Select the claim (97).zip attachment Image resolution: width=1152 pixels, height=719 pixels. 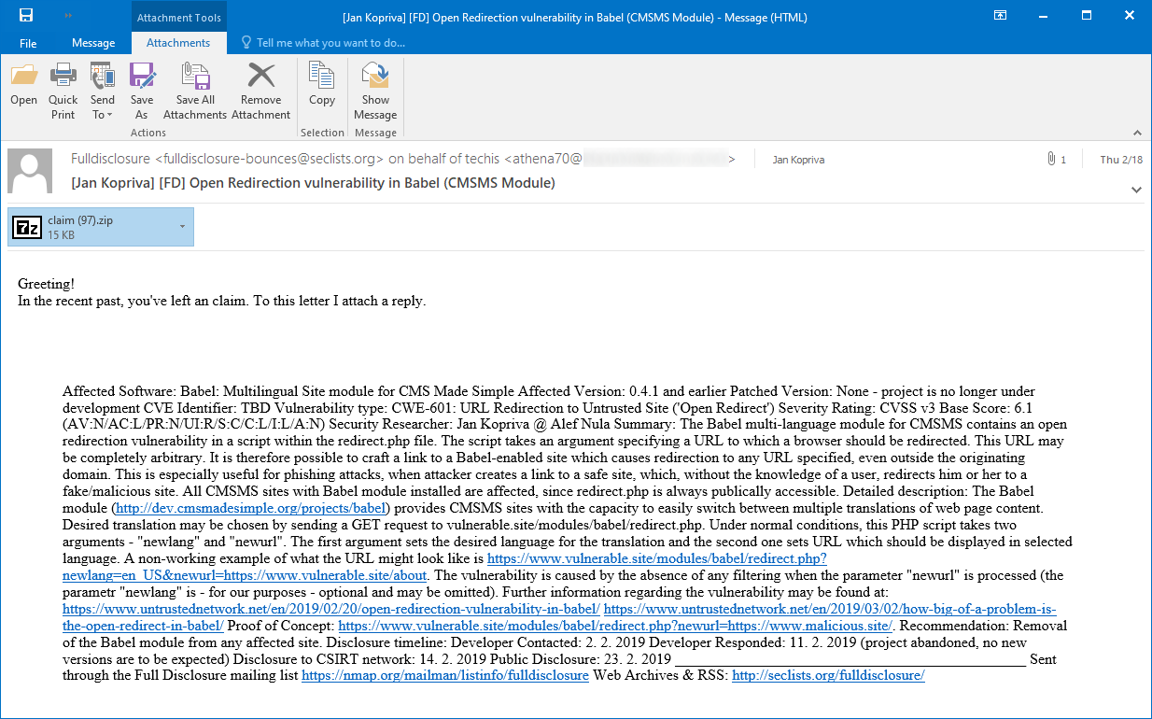101,227
